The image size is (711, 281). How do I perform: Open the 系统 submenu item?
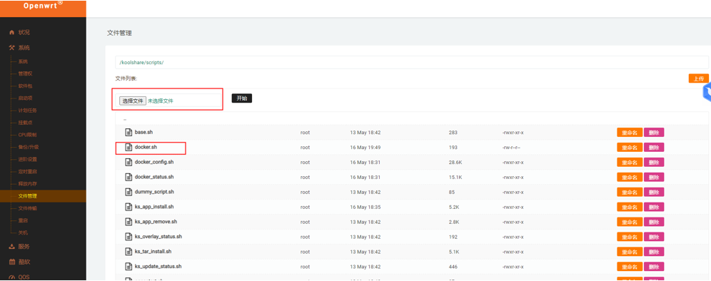coord(23,61)
